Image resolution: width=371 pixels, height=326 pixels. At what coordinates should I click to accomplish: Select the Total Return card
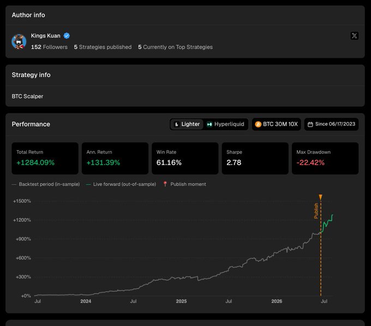click(45, 158)
